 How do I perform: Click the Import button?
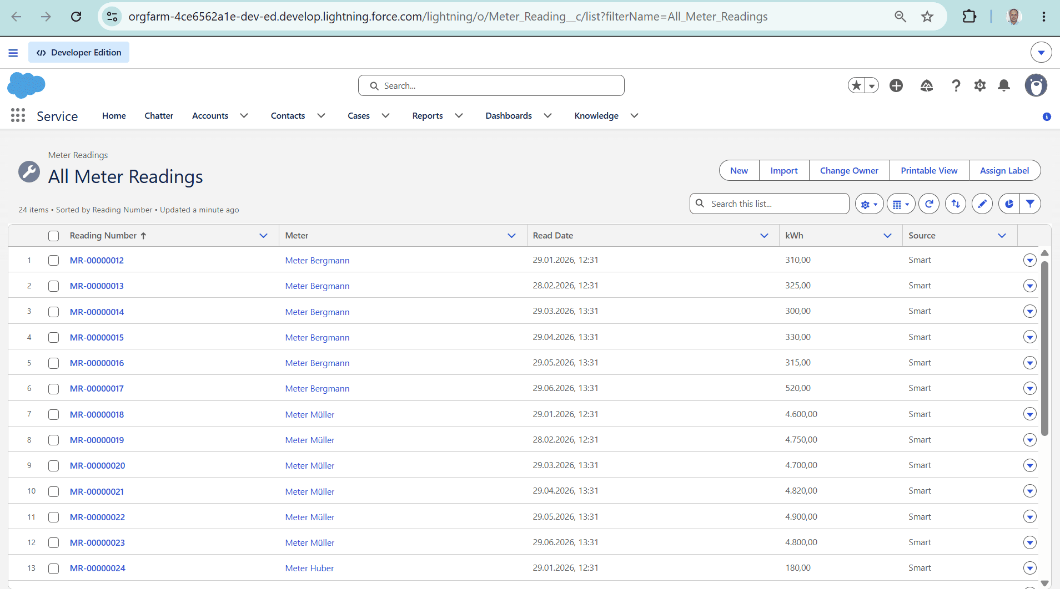pyautogui.click(x=784, y=171)
